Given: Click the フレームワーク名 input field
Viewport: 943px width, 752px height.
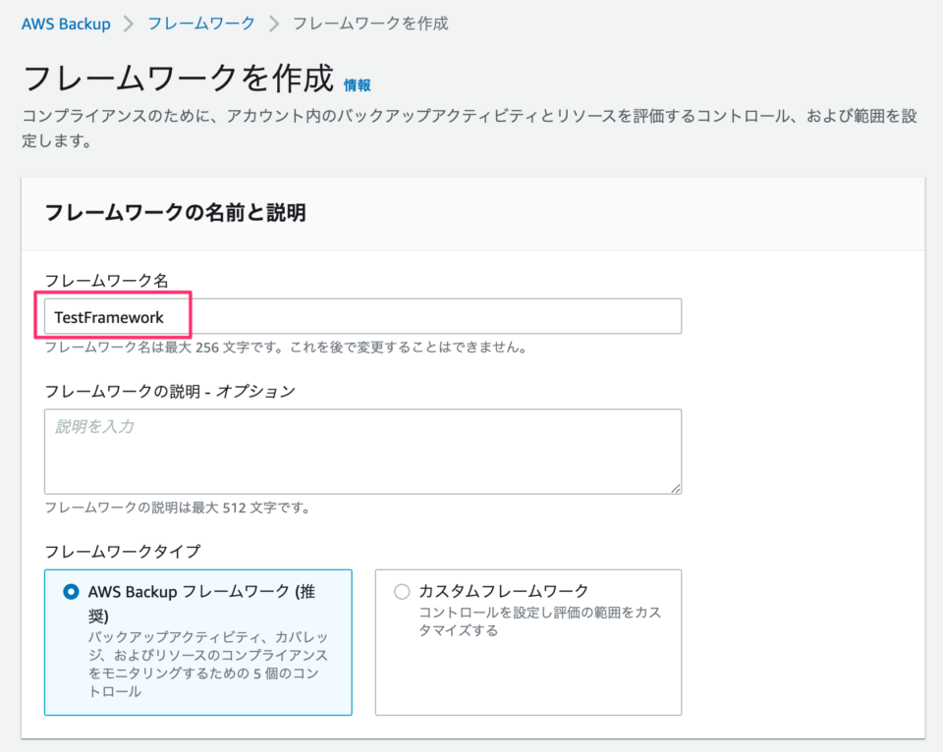Looking at the screenshot, I should coord(362,316).
